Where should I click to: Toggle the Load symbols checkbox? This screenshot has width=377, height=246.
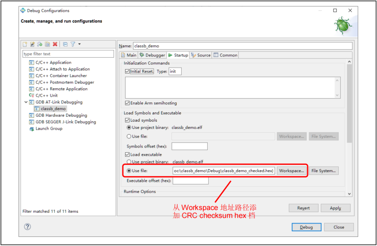point(127,120)
